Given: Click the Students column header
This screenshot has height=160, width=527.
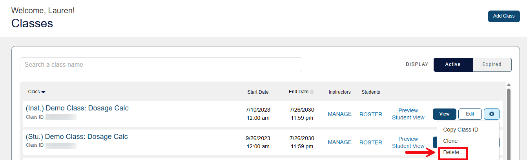Looking at the screenshot, I should pos(371,92).
